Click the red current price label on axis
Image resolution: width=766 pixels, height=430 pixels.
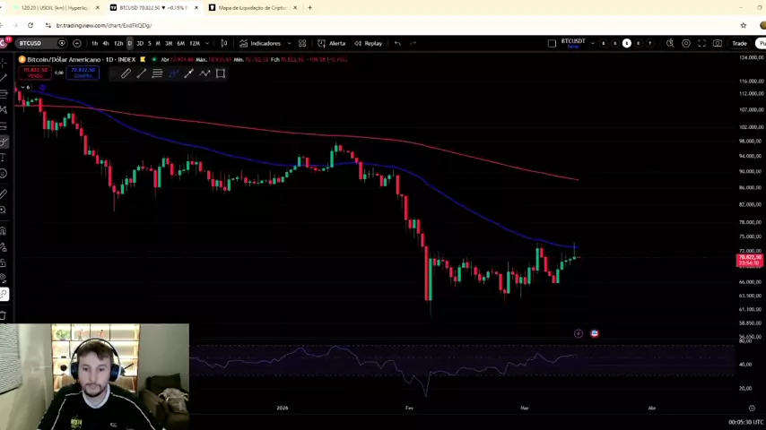click(x=749, y=260)
